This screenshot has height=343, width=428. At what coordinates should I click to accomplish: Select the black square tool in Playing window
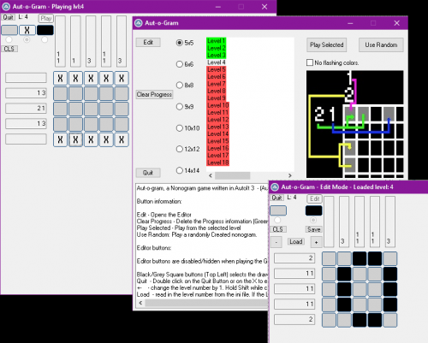click(x=45, y=30)
